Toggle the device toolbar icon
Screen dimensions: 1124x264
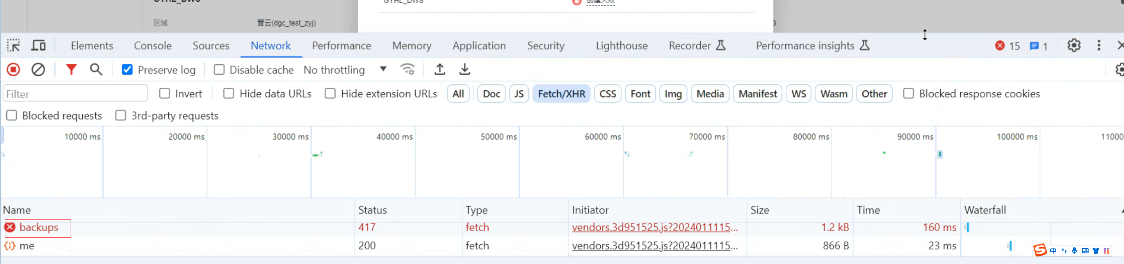click(x=39, y=46)
